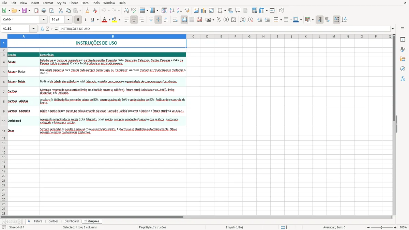Viewport: 409px width, 230px height.
Task: Toggle Wrap Text
Action: [175, 20]
